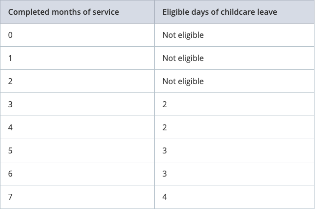Select eligible days cell for 3 months service
315x209 pixels.
[165, 104]
